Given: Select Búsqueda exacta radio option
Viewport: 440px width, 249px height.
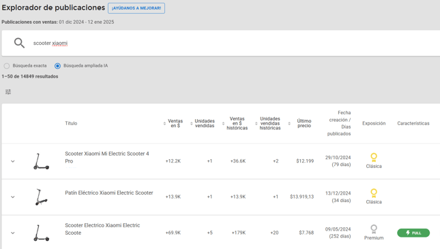Looking at the screenshot, I should click(x=7, y=66).
